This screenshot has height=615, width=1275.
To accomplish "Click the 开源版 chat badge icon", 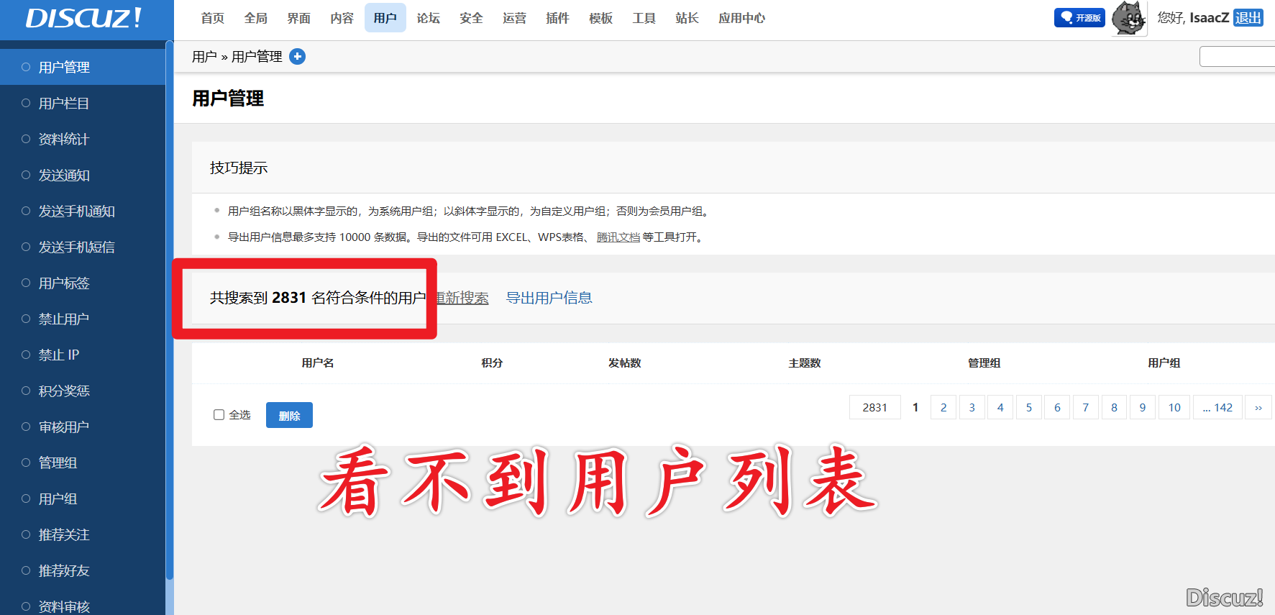I will click(x=1079, y=18).
